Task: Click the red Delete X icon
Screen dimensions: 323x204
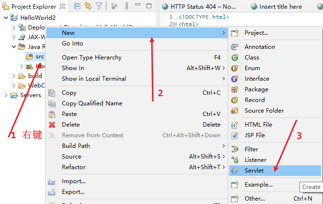Action: [x=52, y=125]
